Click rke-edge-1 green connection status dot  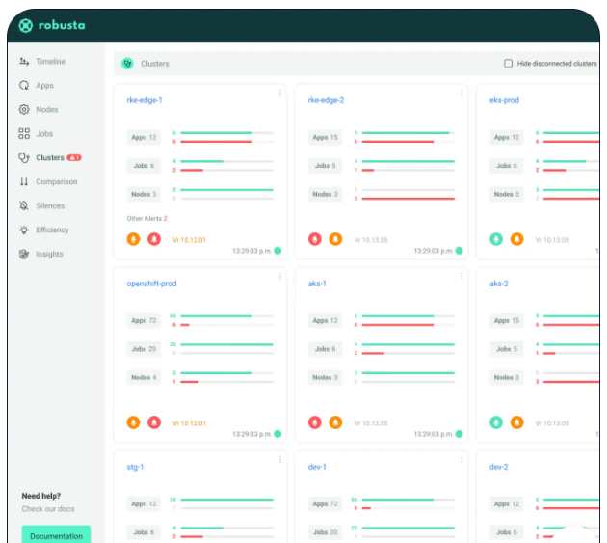pos(277,251)
